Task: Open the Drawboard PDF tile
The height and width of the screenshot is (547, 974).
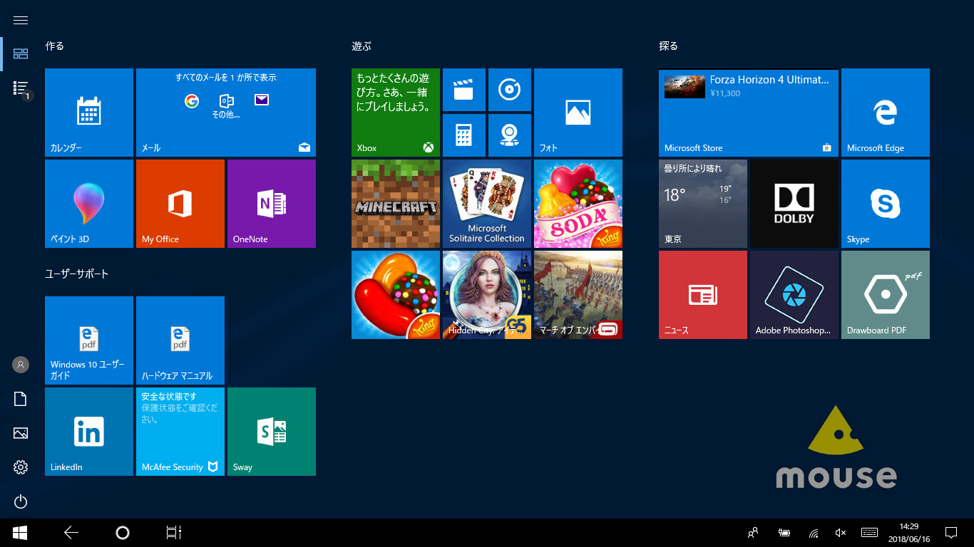Action: [886, 294]
